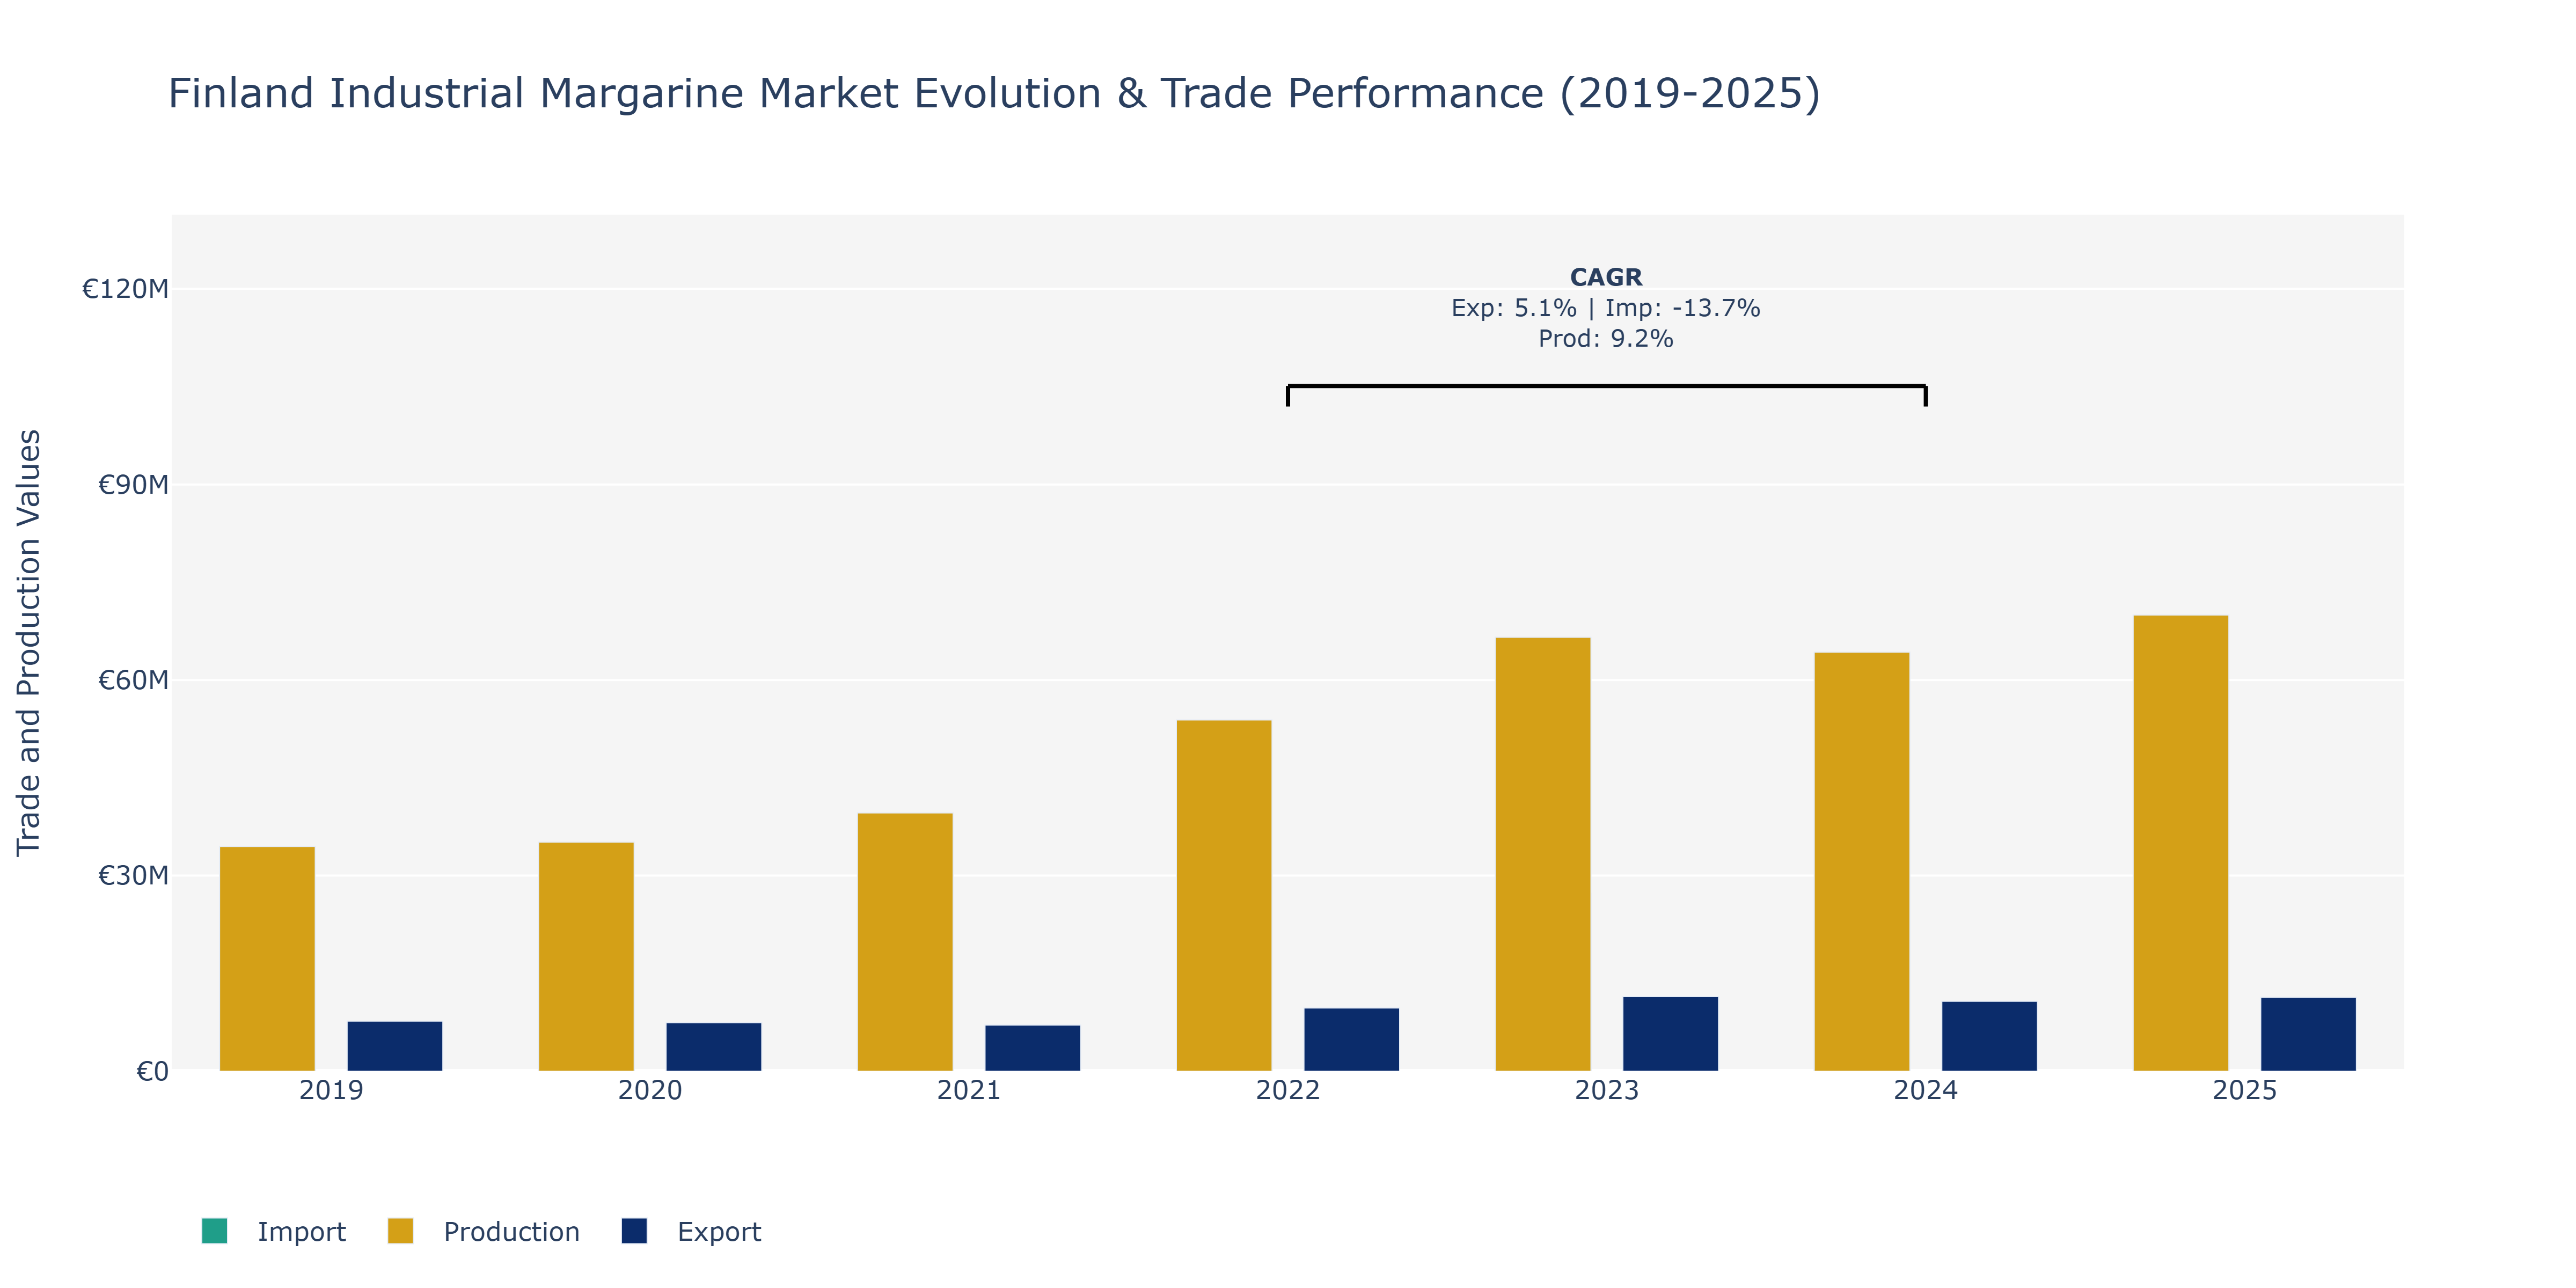The width and height of the screenshot is (2576, 1288).
Task: Click the €90M y-axis tick label
Action: pyautogui.click(x=133, y=485)
